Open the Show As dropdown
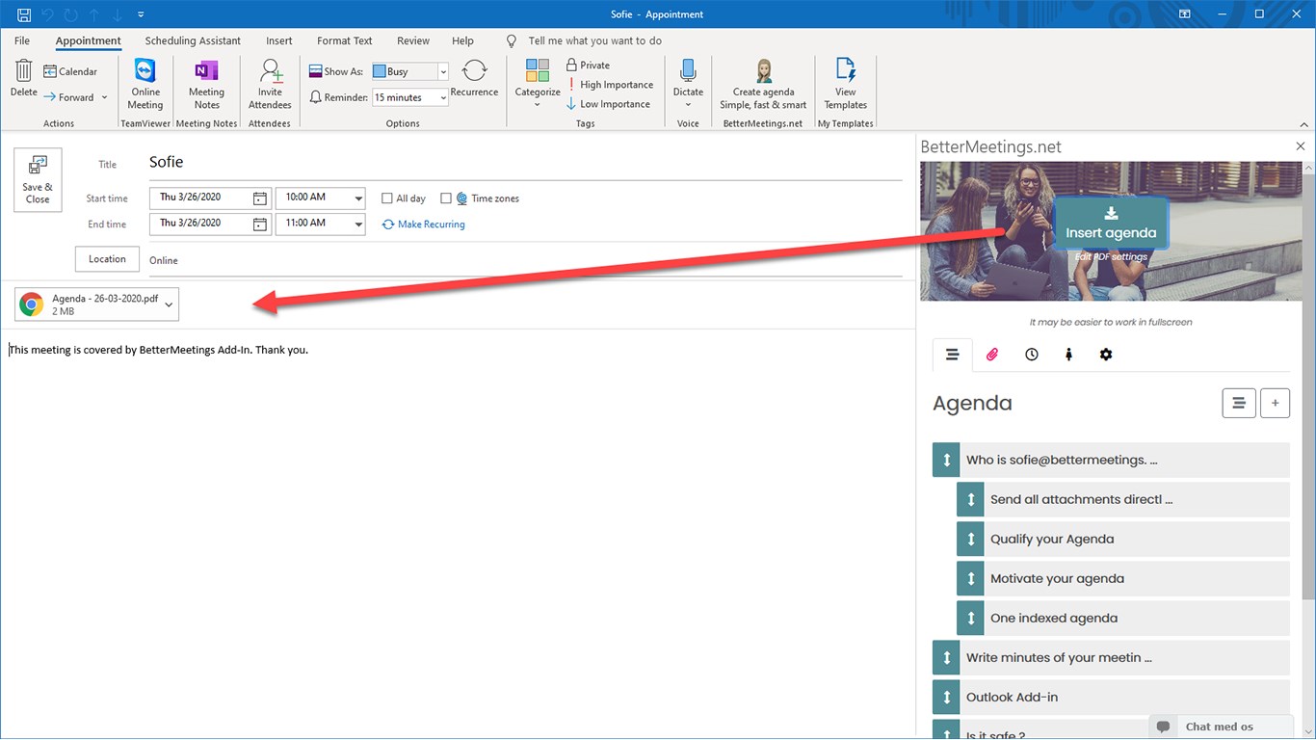 [443, 71]
